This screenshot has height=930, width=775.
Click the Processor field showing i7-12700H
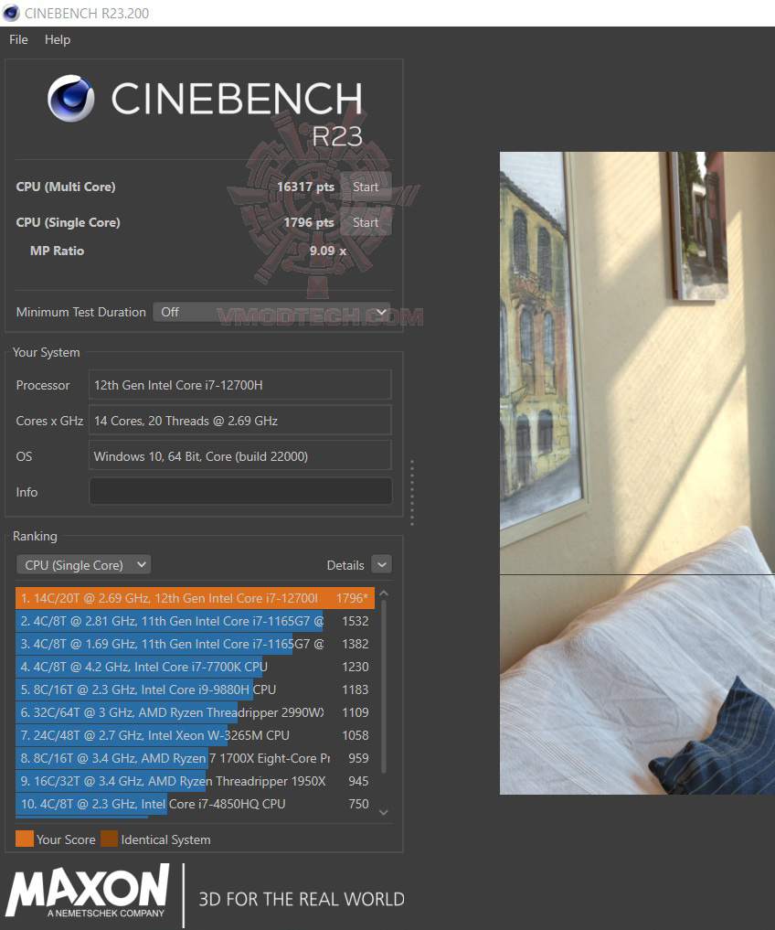(239, 385)
